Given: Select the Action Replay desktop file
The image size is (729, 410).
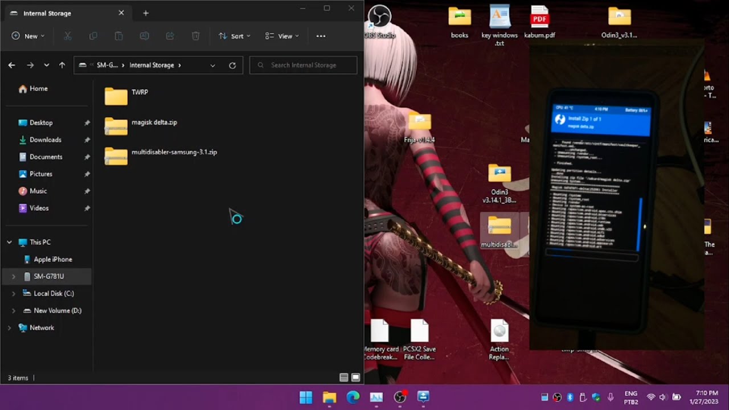Looking at the screenshot, I should click(499, 340).
